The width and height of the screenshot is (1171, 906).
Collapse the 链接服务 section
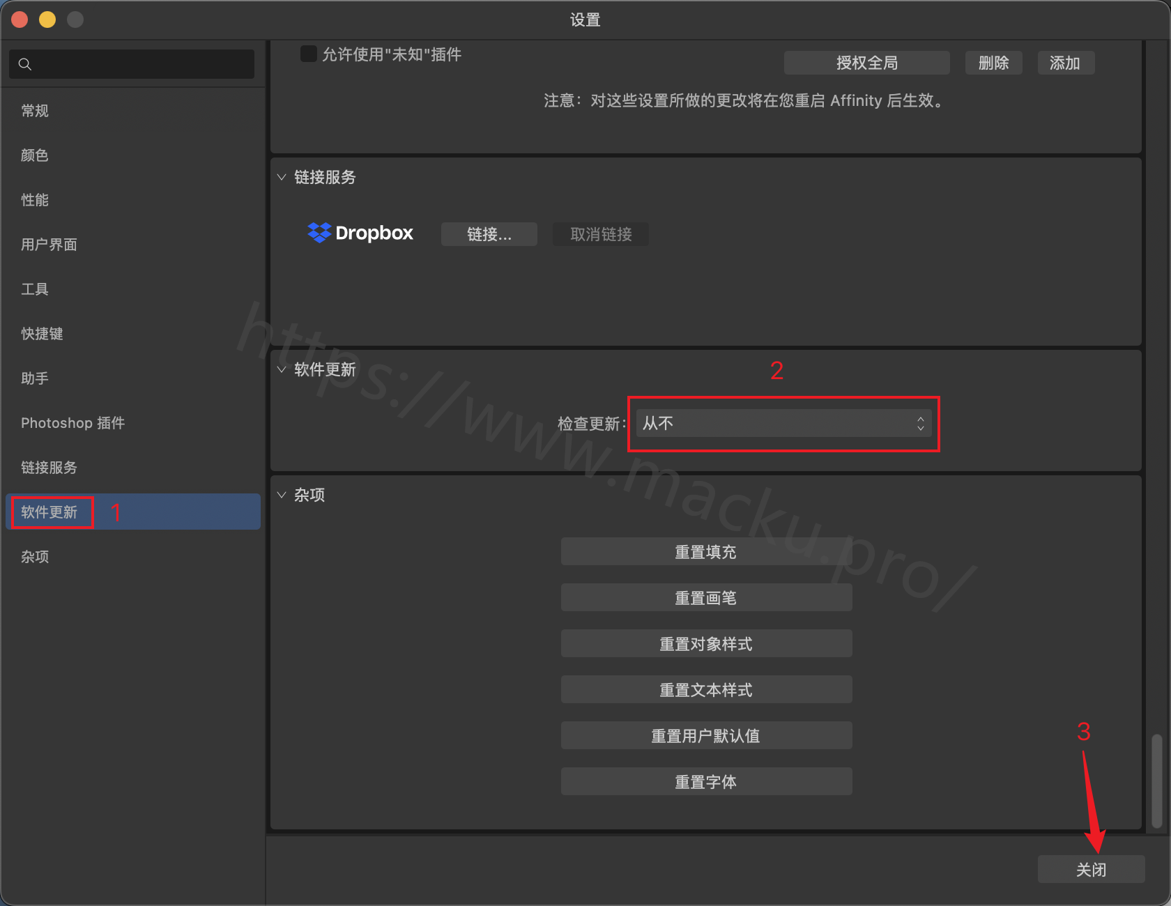282,177
